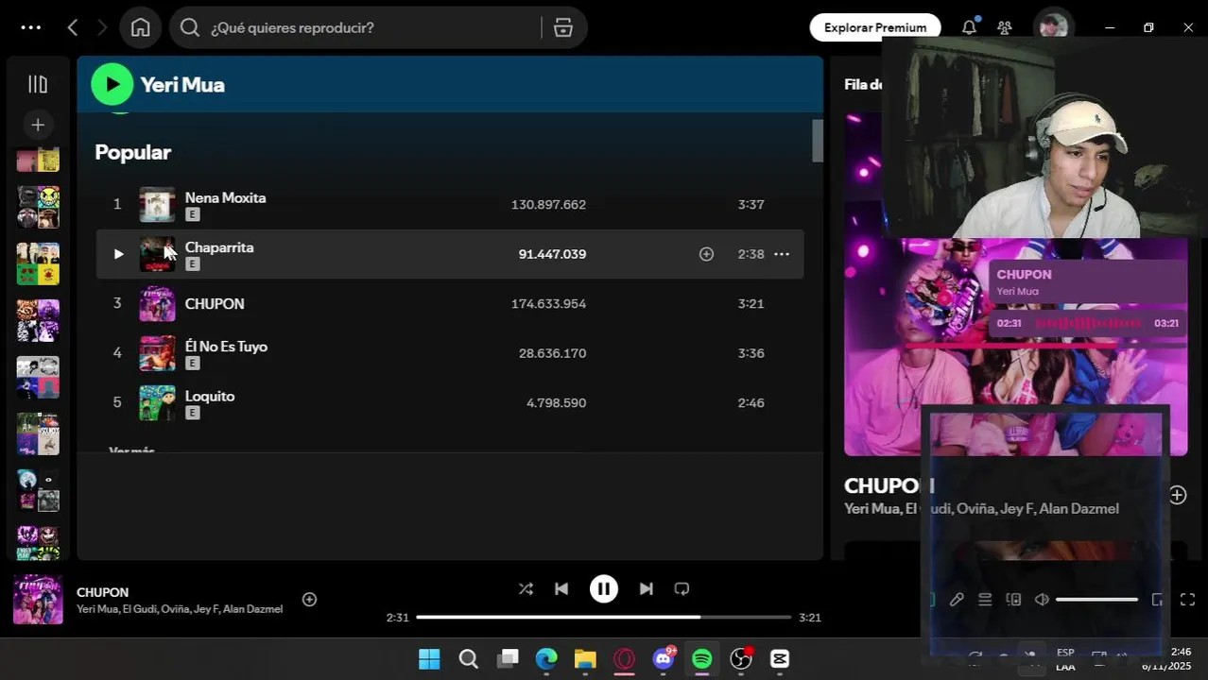Open Windows taskbar Search
The image size is (1208, 680).
[x=468, y=658]
